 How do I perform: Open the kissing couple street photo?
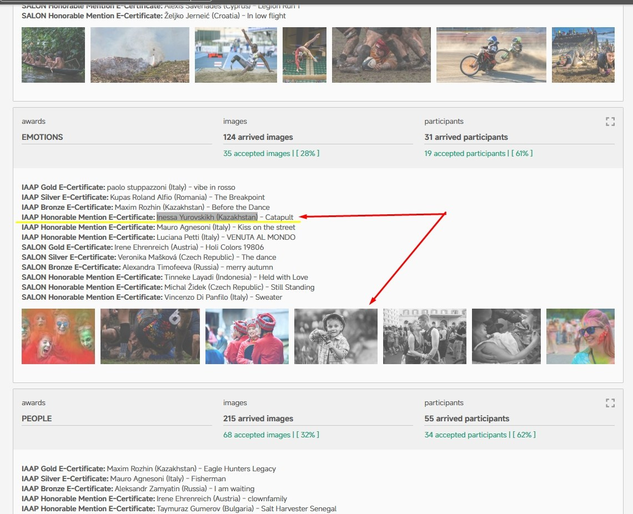(x=424, y=336)
